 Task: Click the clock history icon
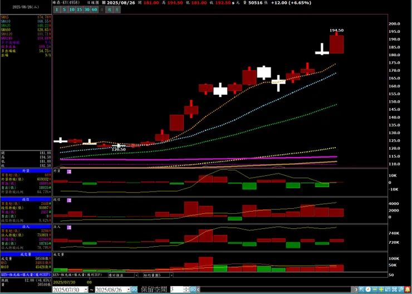tap(368, 290)
